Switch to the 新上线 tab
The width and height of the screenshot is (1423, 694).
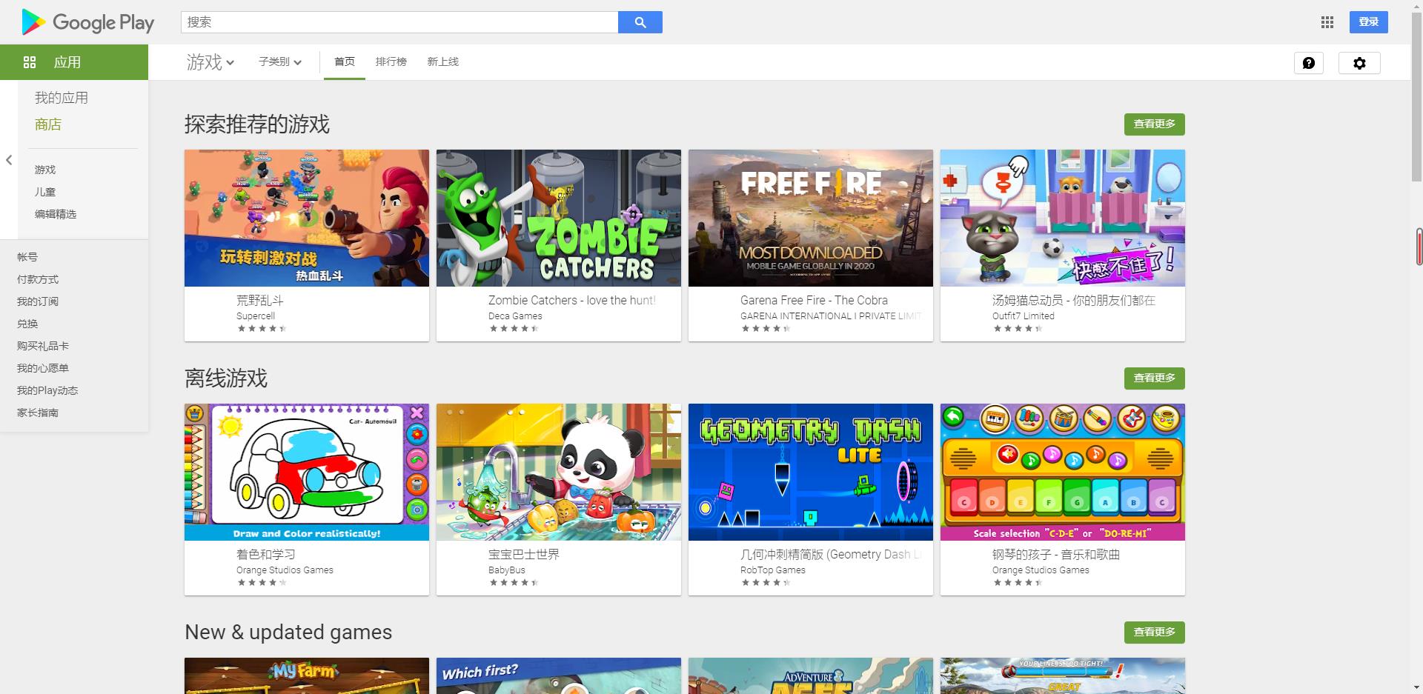pos(443,62)
